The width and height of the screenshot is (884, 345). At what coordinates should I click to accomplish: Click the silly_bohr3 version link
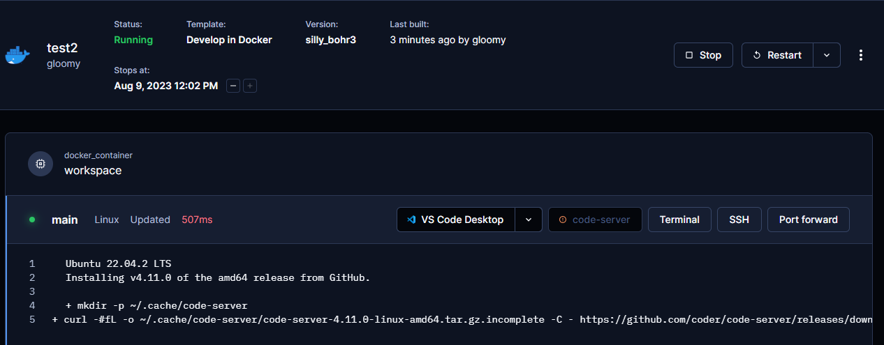pos(330,40)
